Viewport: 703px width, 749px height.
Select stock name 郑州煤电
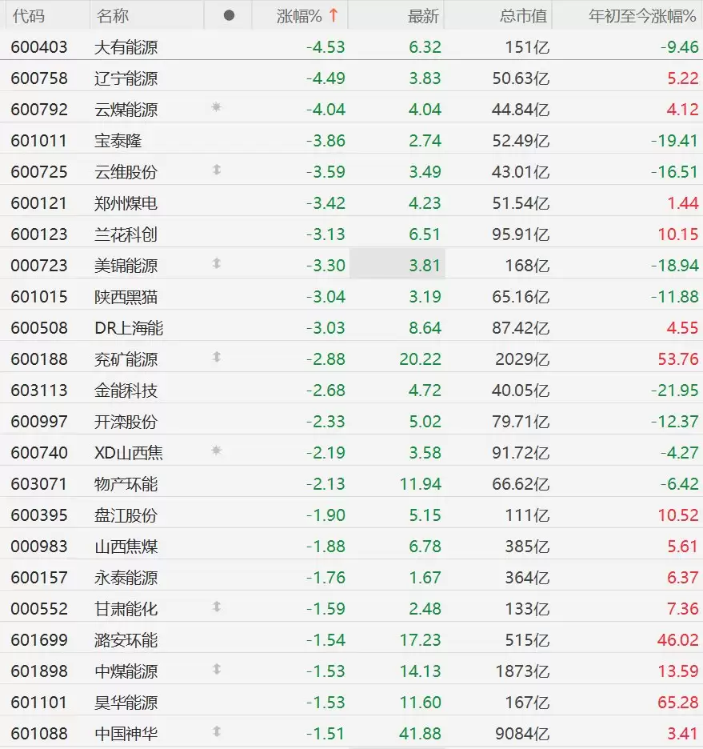click(x=126, y=203)
